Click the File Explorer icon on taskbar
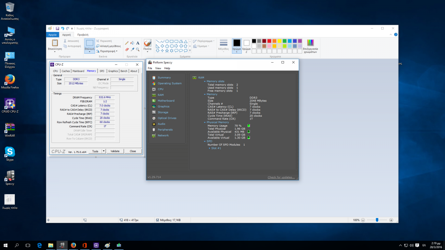Screen dimensions: 445x250 coord(50,245)
